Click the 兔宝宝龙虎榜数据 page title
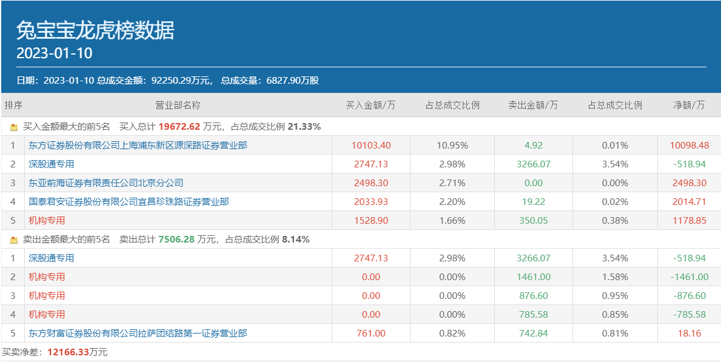721x362 pixels. point(95,30)
